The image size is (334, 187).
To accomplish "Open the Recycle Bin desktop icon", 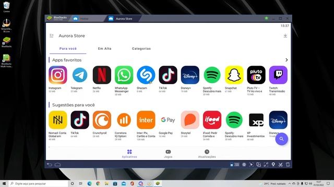I will [x=6, y=7].
